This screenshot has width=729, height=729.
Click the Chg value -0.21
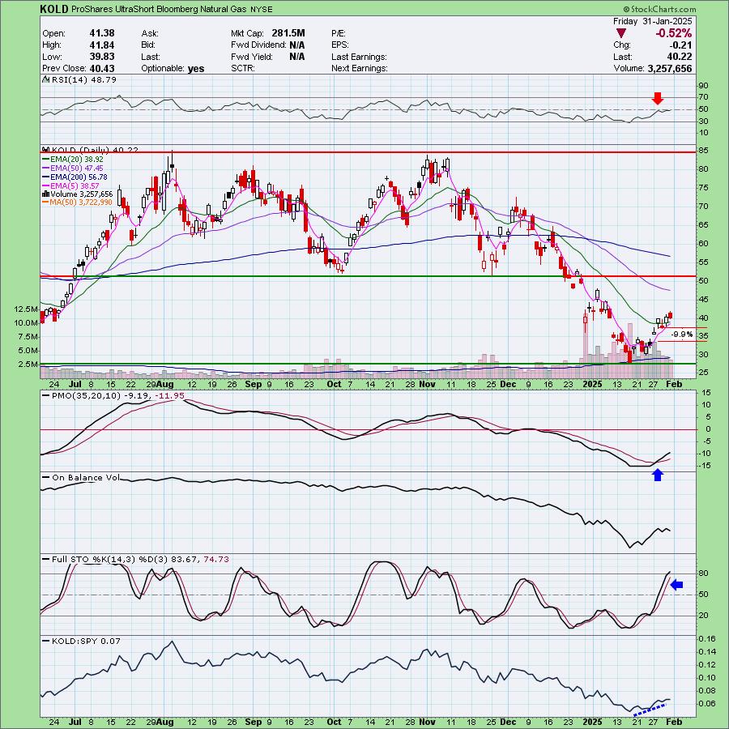pyautogui.click(x=680, y=45)
